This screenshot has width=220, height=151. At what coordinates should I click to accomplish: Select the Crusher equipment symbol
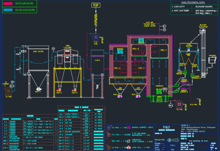click(x=212, y=60)
